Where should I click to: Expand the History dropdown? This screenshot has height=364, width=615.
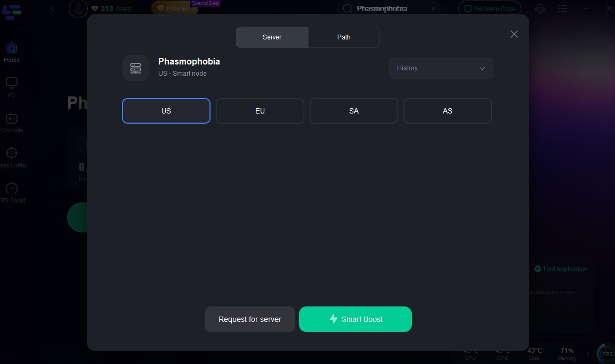(441, 68)
